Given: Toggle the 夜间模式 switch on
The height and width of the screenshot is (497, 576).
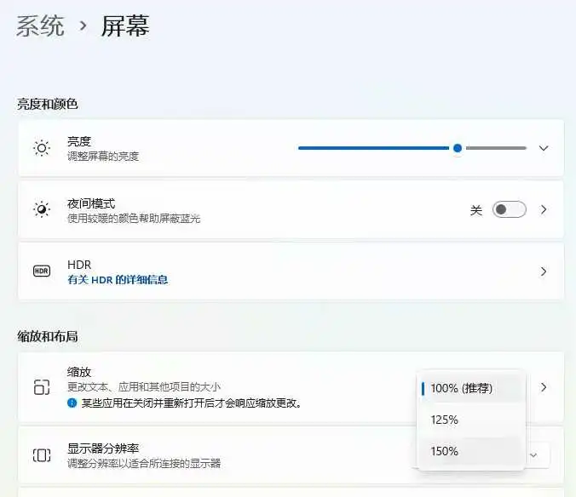Looking at the screenshot, I should point(510,209).
